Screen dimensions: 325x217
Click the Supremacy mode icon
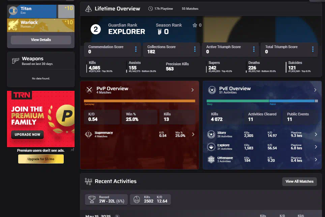click(x=89, y=134)
